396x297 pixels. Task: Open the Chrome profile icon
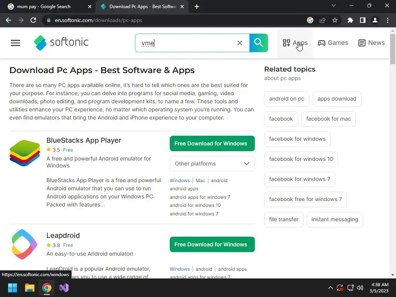pos(375,20)
